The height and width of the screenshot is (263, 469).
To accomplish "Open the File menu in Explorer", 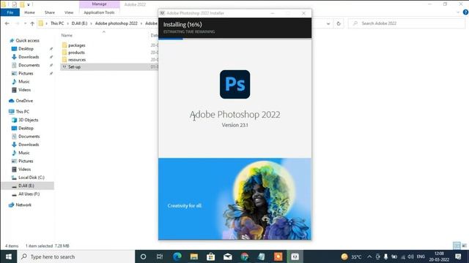I will pyautogui.click(x=10, y=12).
